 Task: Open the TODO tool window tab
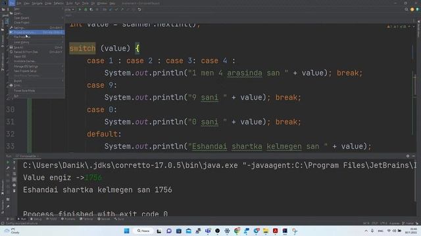coord(51,219)
